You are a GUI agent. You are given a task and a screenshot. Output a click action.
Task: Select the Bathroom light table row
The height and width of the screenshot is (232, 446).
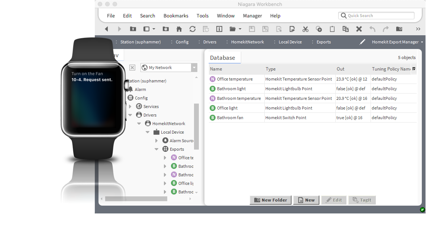click(312, 89)
